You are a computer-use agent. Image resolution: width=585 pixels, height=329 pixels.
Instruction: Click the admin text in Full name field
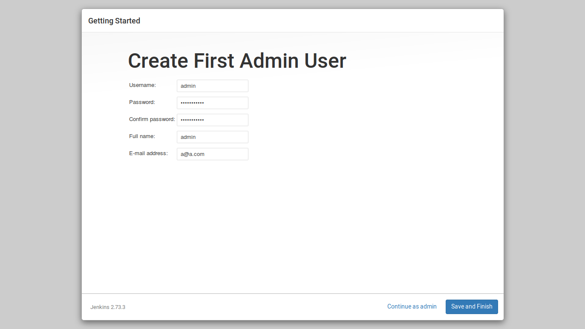click(x=187, y=137)
